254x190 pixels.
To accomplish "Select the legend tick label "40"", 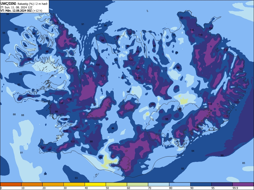I will tap(86, 188).
